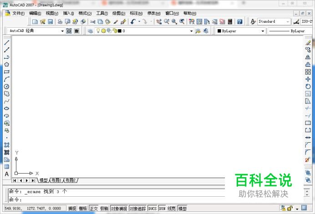Viewport: 315px width, 214px height.
Task: Click the command window scrollbar down arrow
Action: point(307,195)
